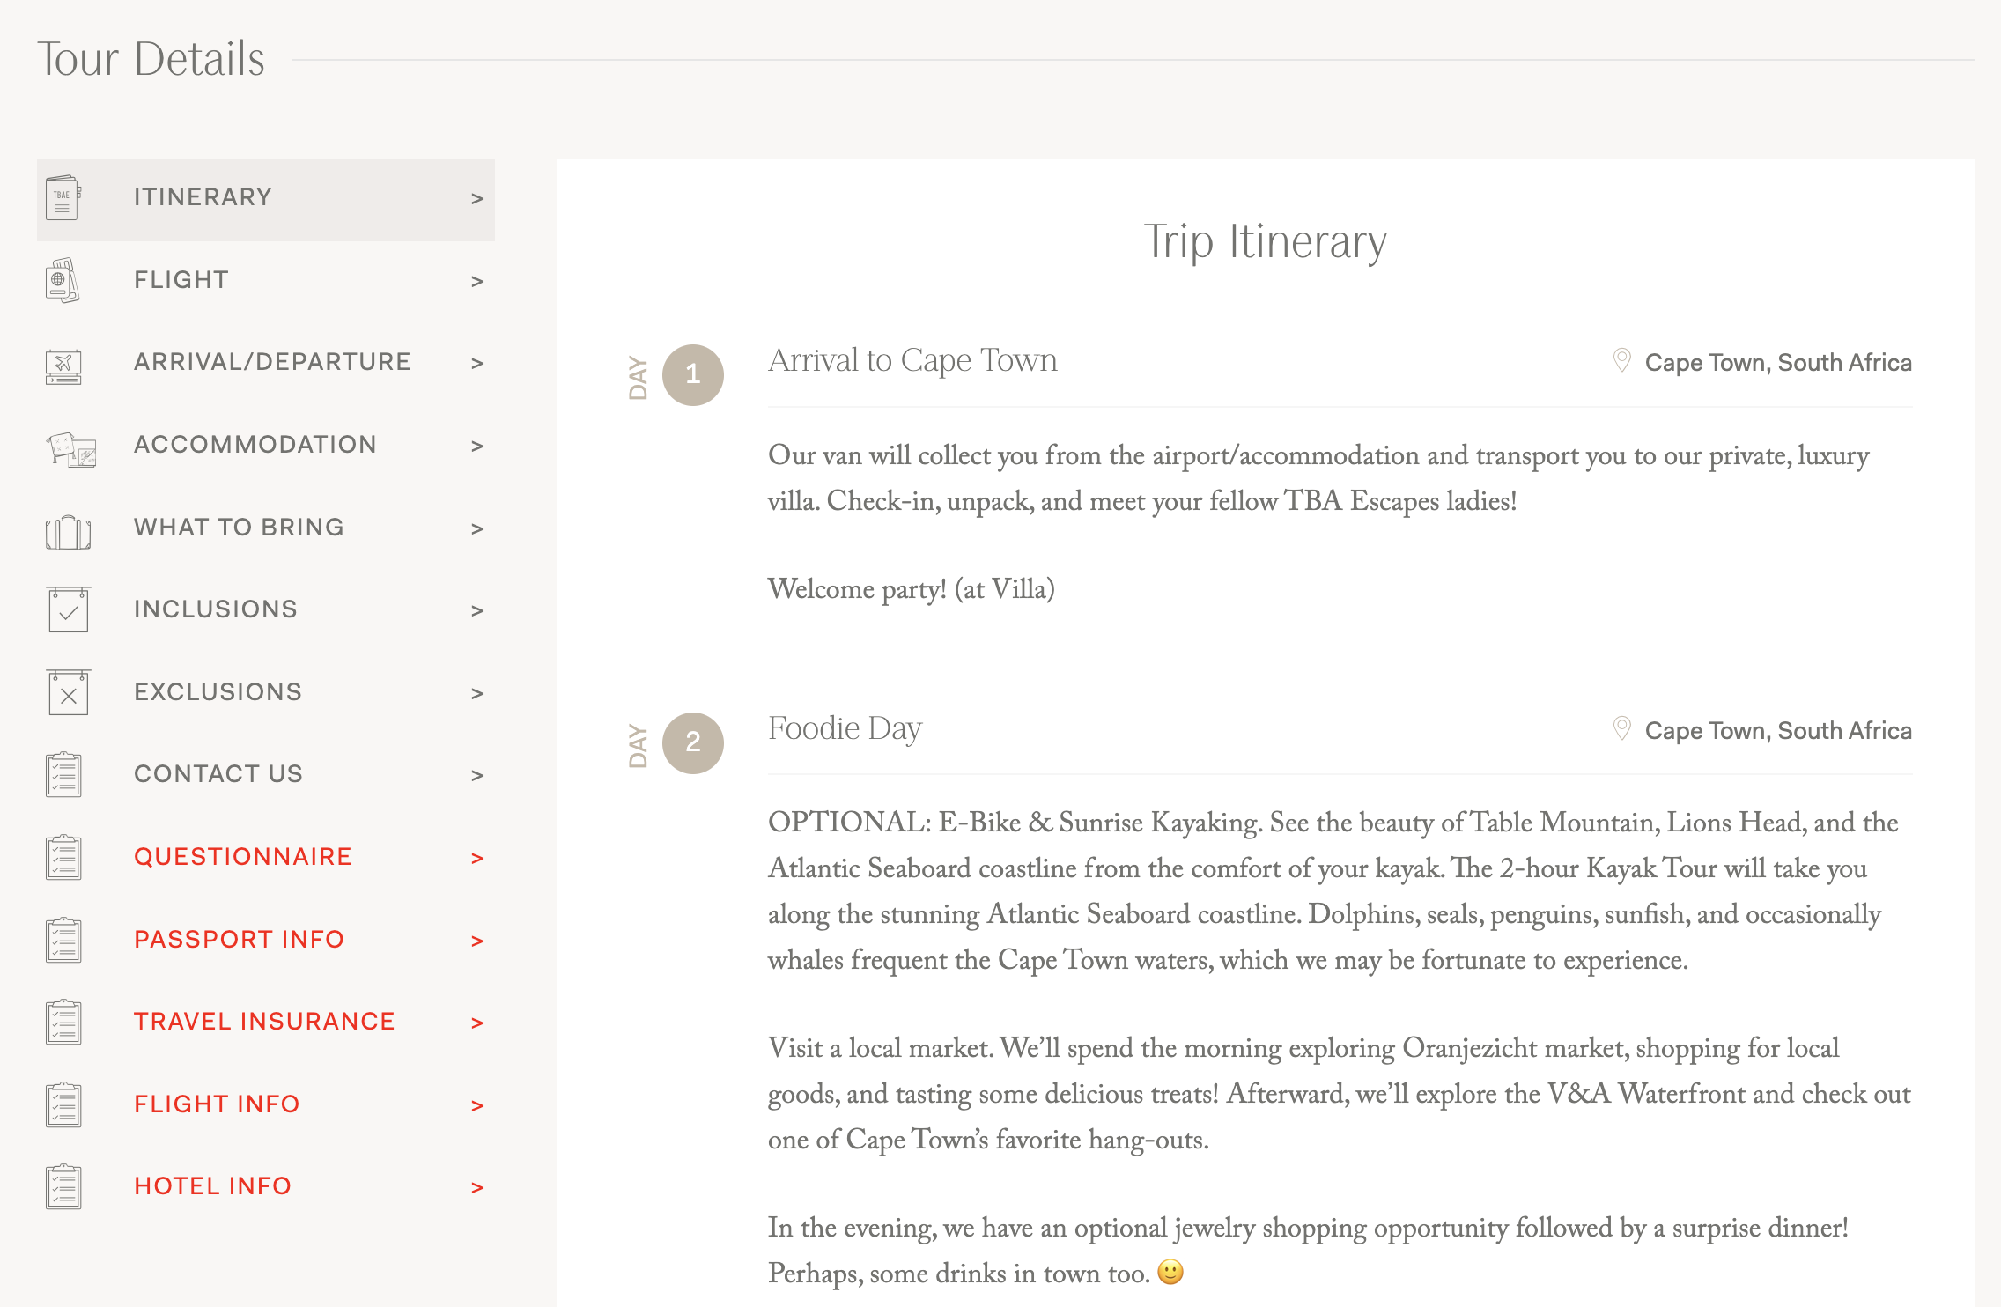Click the Exclusions X icon
This screenshot has width=2001, height=1307.
pos(68,693)
